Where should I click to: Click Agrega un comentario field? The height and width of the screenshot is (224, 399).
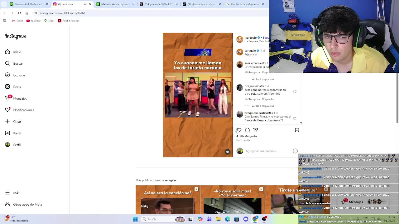261,151
